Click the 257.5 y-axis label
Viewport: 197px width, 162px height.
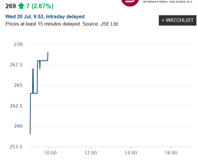pyautogui.click(x=16, y=147)
